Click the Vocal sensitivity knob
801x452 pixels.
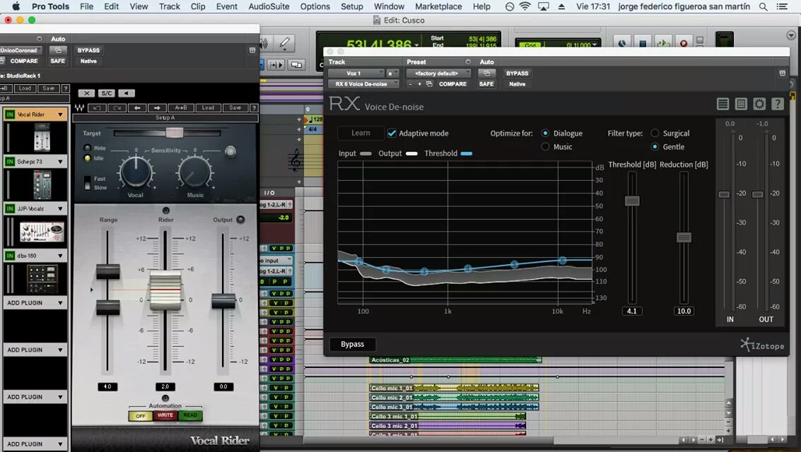coord(135,172)
